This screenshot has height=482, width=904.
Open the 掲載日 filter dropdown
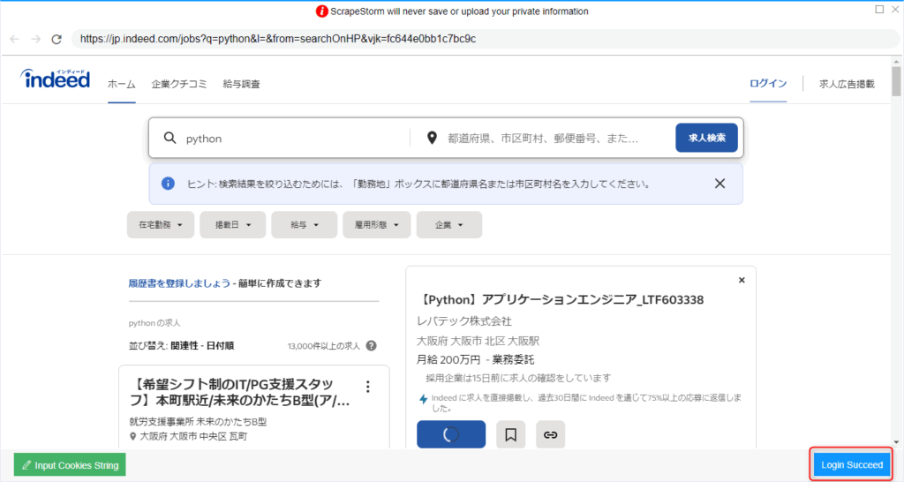click(x=233, y=225)
